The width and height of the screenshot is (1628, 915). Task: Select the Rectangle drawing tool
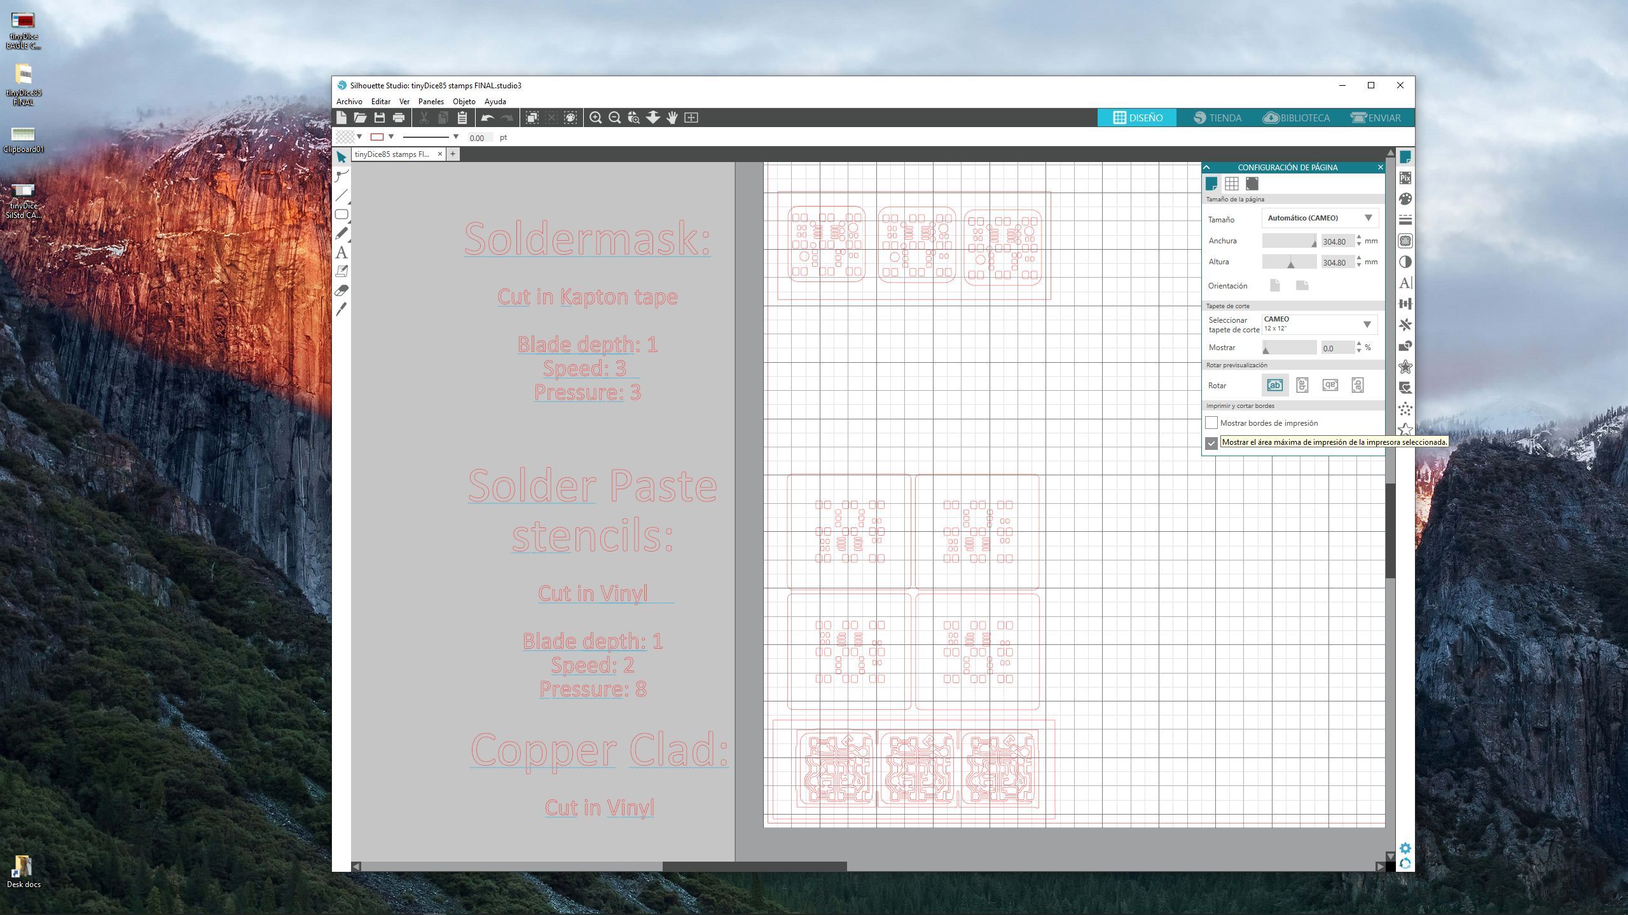click(x=341, y=214)
